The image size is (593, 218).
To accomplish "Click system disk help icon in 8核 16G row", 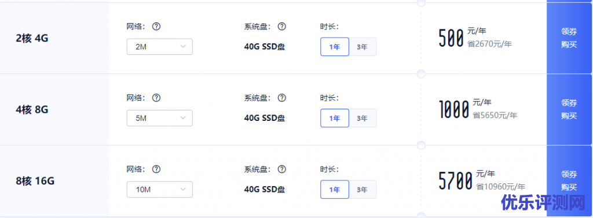I will tap(281, 169).
